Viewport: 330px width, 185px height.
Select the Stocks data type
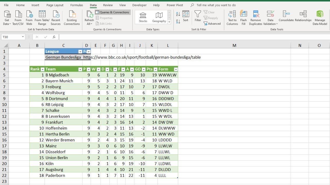point(143,17)
